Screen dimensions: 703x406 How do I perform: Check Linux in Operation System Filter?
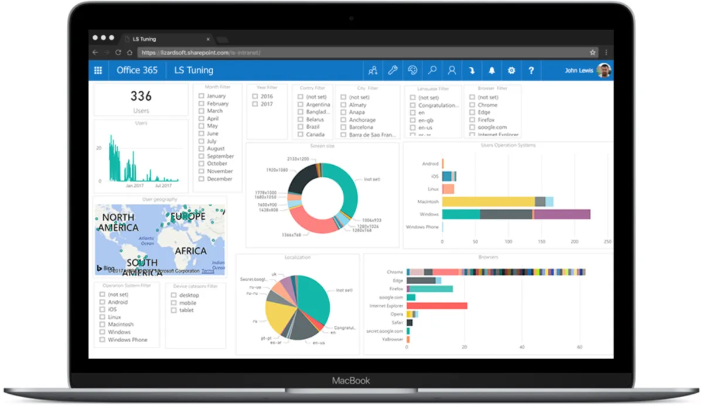(x=103, y=317)
